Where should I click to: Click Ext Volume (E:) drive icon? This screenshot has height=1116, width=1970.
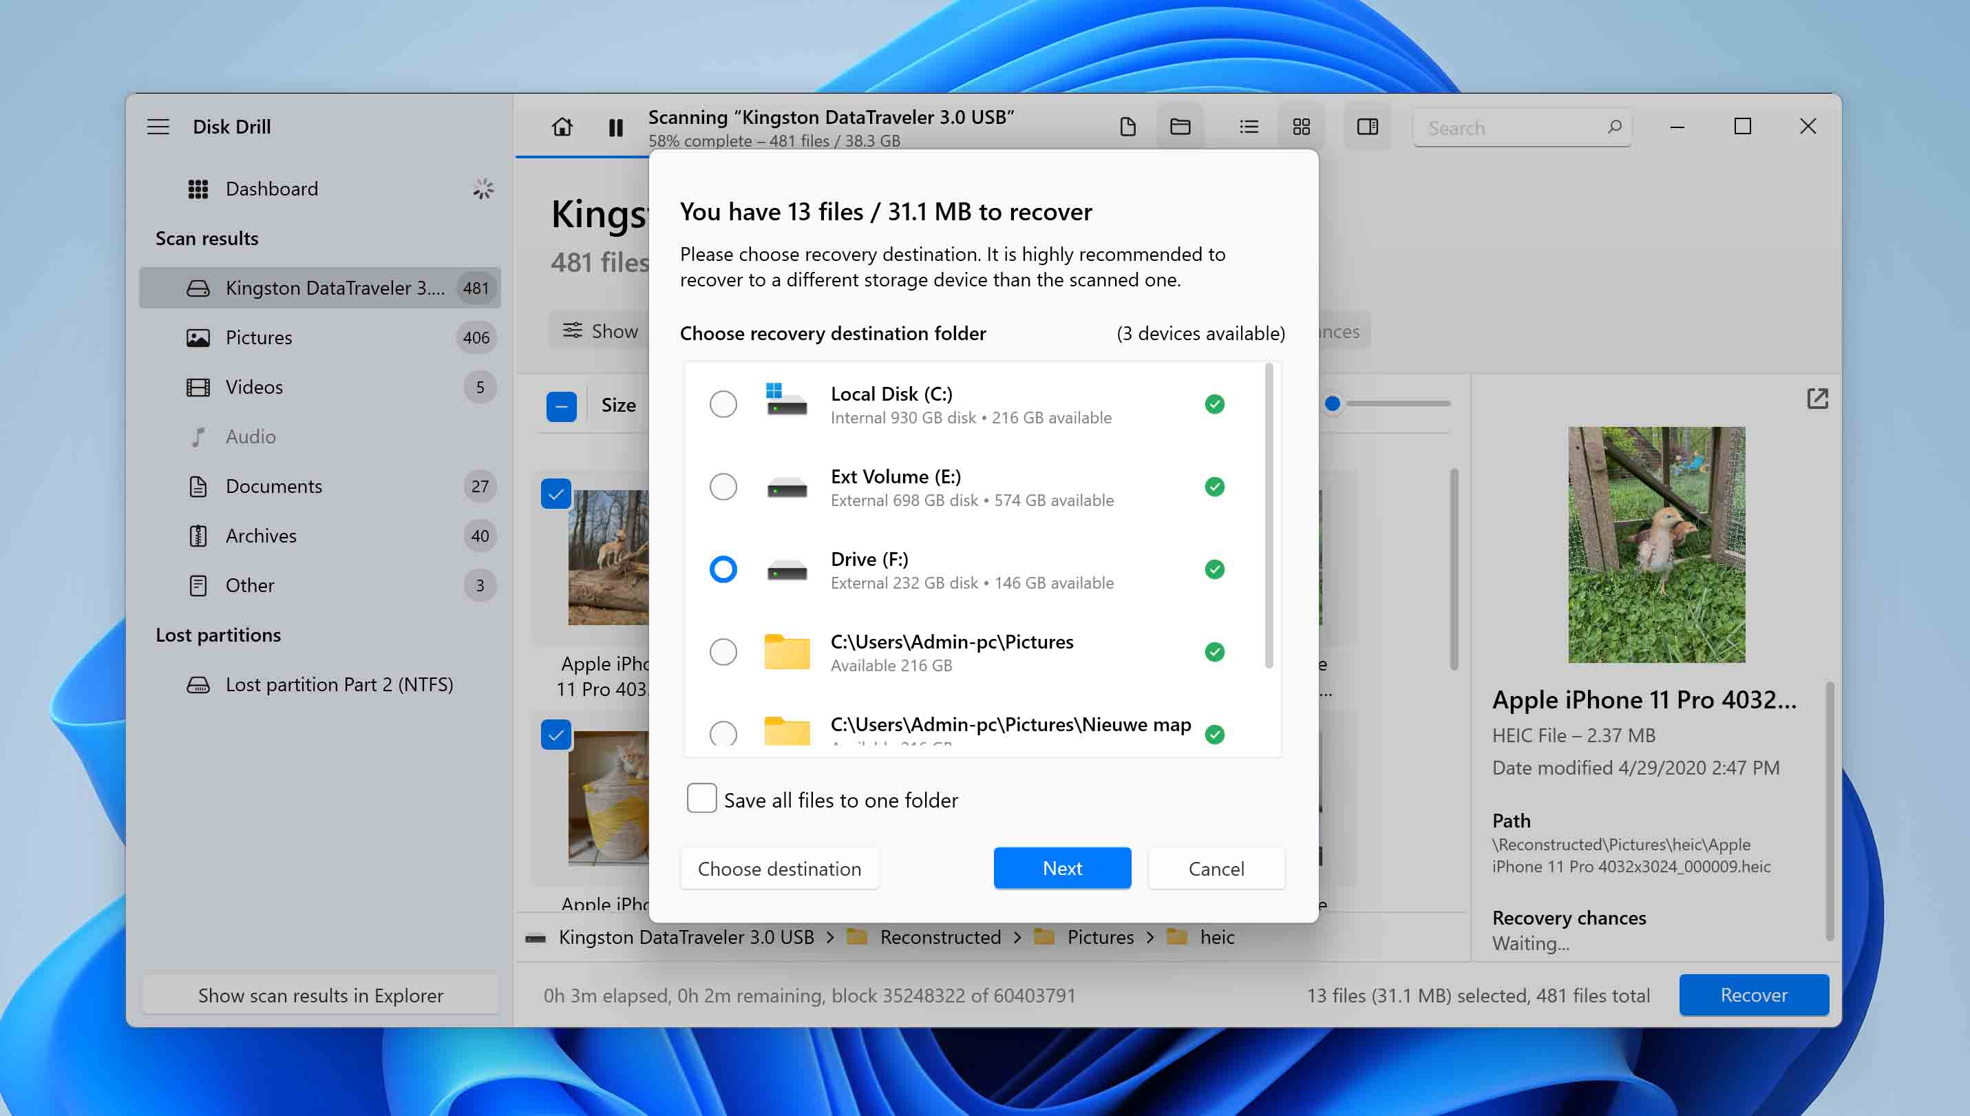[786, 487]
